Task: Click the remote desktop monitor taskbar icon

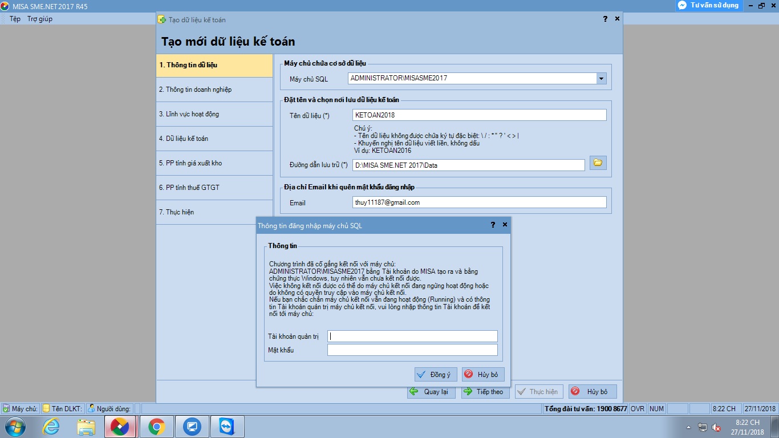Action: [192, 427]
